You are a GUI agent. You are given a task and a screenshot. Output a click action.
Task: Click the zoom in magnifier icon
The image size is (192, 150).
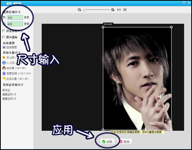click(x=113, y=10)
